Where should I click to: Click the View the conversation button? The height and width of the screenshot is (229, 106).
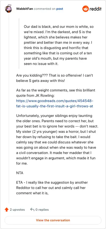pos(53,220)
